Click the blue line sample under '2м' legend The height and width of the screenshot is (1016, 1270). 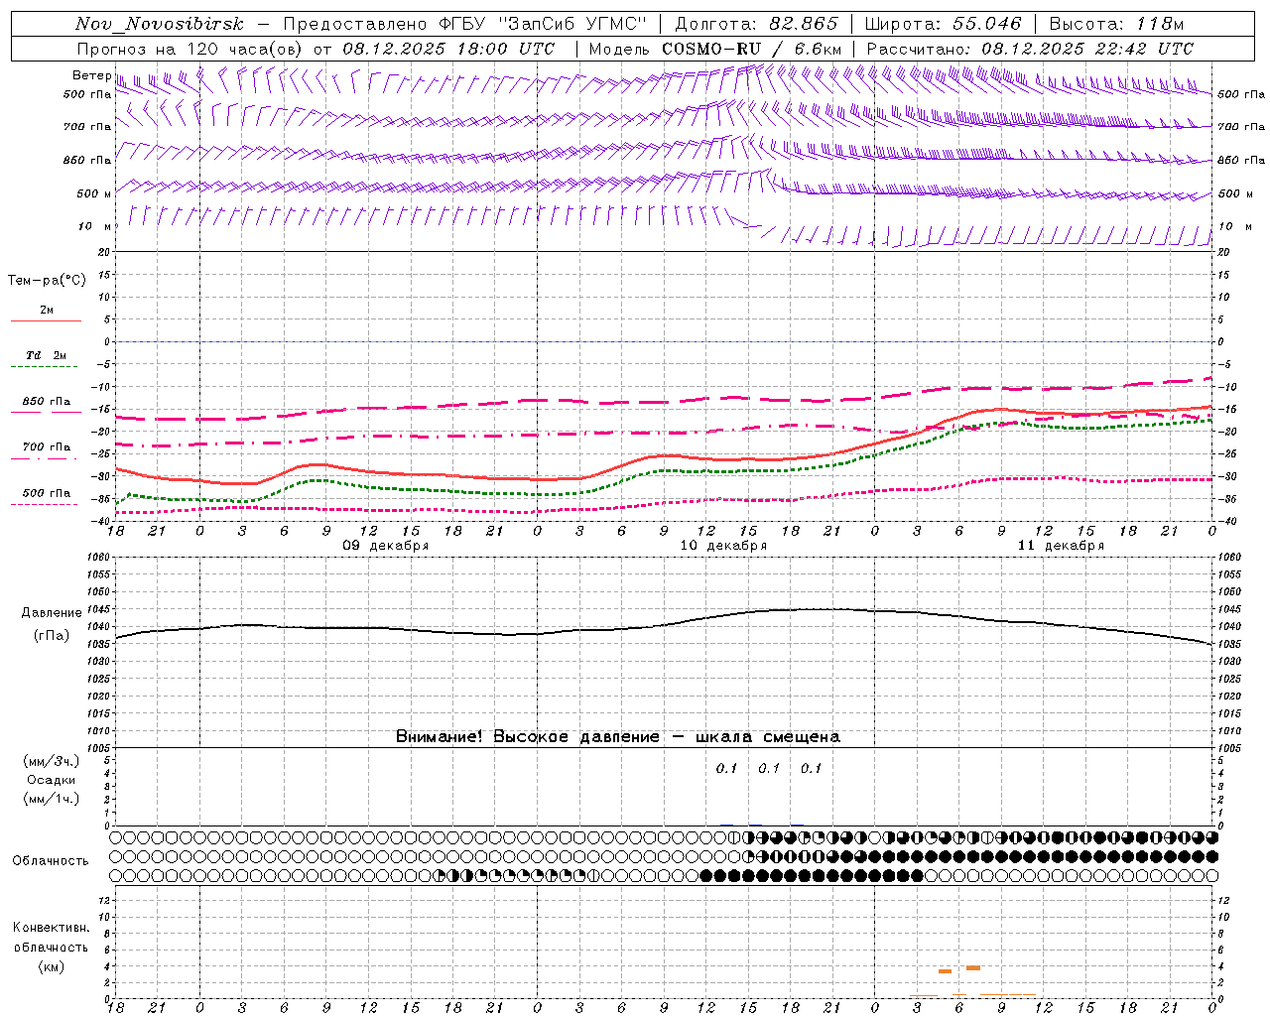(x=46, y=320)
